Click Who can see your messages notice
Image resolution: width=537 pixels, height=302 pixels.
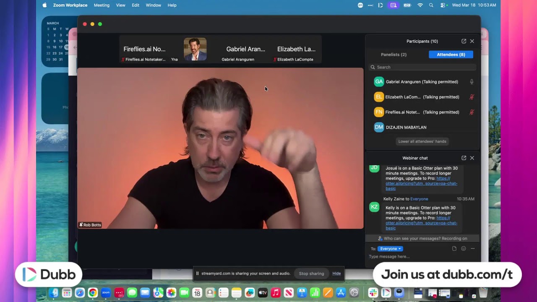[422, 238]
